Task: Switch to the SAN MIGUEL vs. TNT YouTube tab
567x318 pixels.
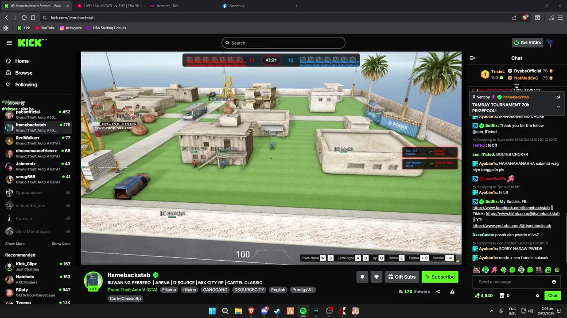Action: click(x=109, y=6)
